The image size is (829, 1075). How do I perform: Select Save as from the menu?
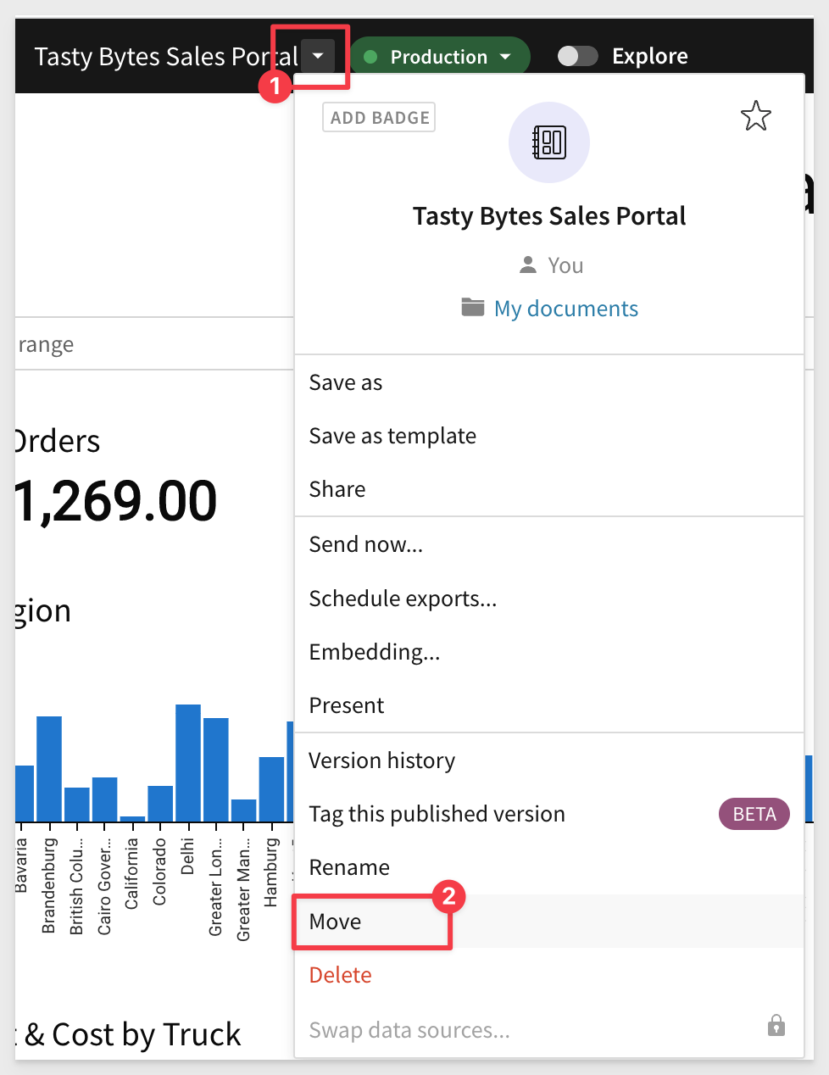(346, 383)
